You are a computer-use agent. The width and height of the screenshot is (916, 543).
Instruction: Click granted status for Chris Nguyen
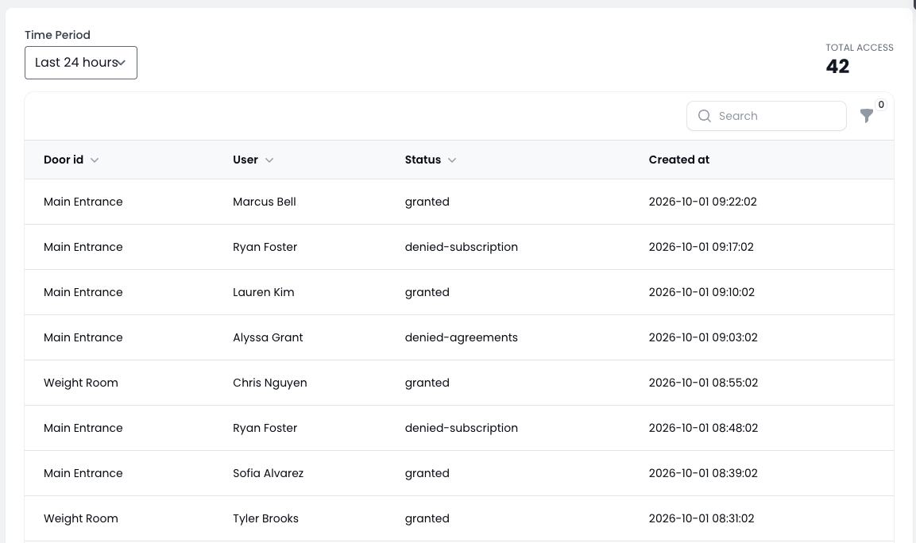tap(427, 383)
